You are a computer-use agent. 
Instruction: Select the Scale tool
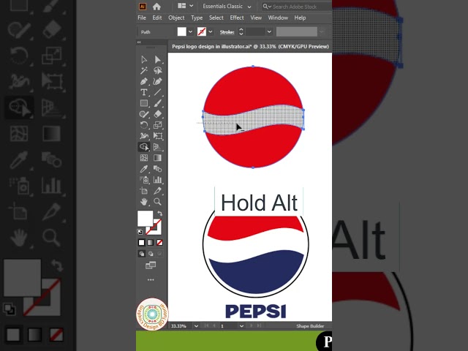pyautogui.click(x=157, y=125)
